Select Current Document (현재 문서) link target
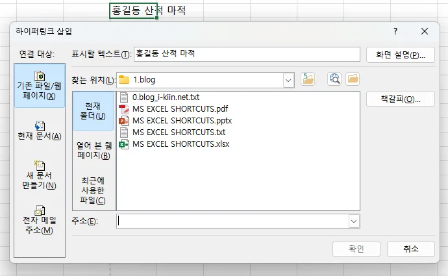 40,131
